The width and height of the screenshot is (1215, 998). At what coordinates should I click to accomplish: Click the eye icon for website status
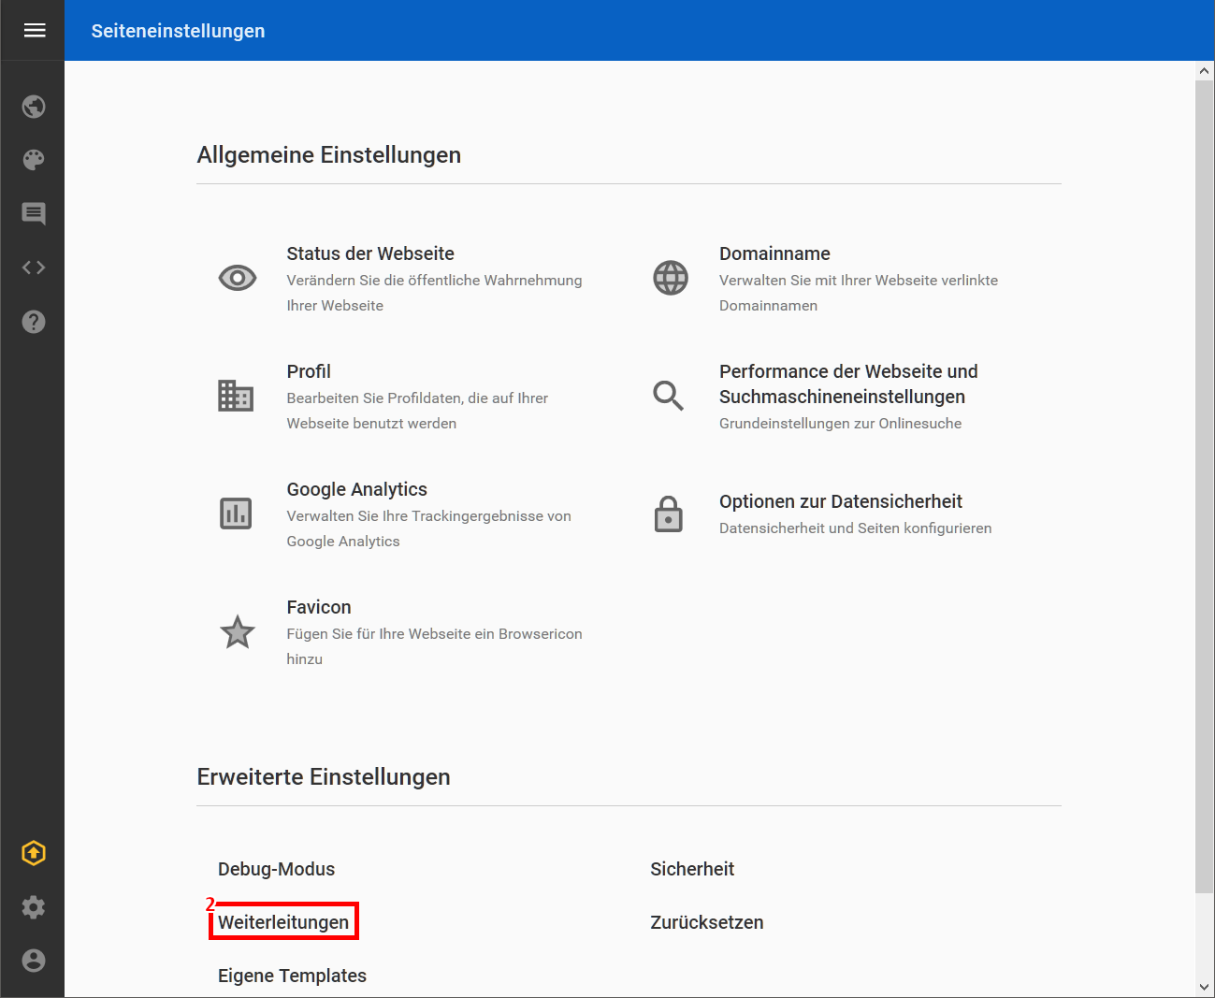coord(238,278)
